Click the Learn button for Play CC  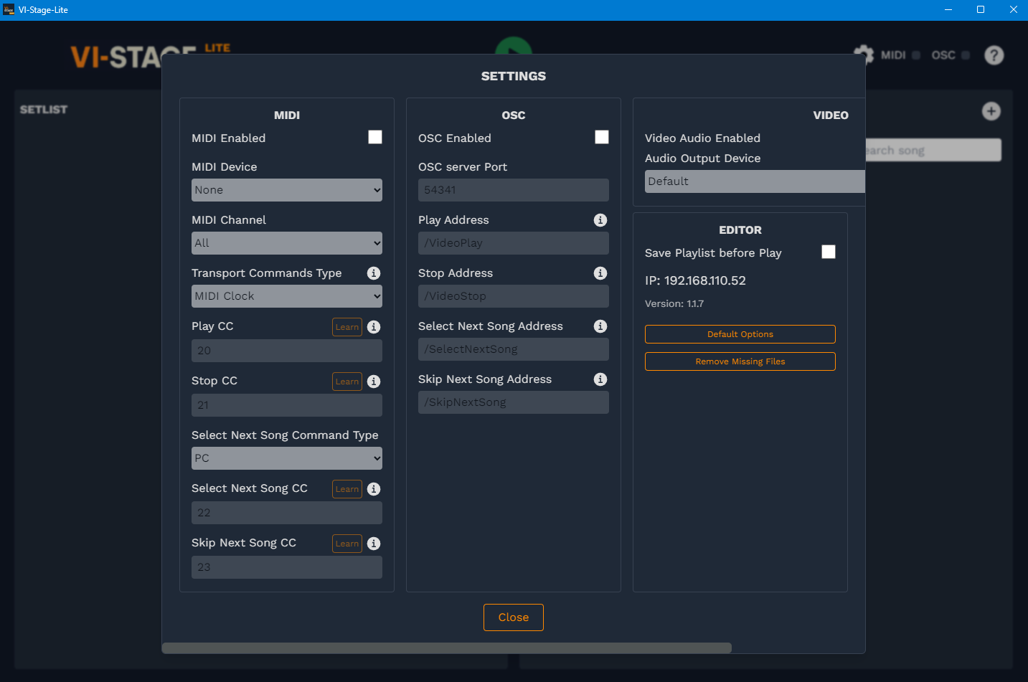pyautogui.click(x=347, y=327)
